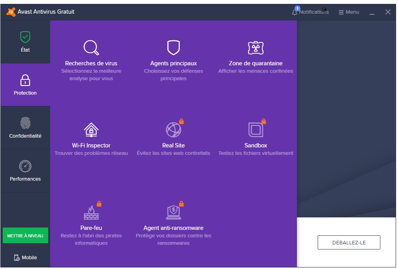Open the Sandbox icon
Viewport: 398px width, 269px height.
tap(255, 130)
